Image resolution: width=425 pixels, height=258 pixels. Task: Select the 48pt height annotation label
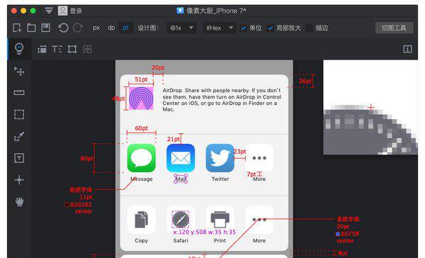[x=118, y=99]
